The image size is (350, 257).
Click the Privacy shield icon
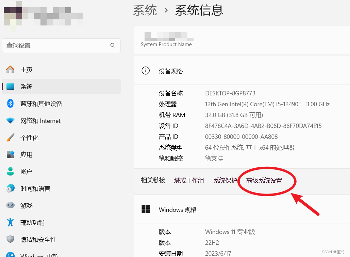tap(10, 239)
